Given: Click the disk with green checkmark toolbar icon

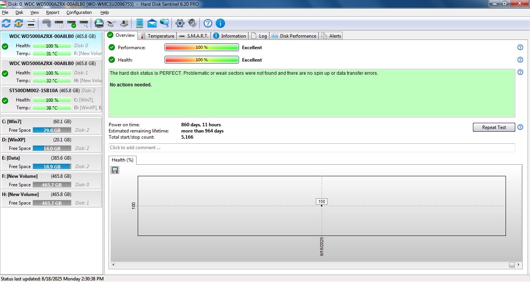Looking at the screenshot, I should point(71,23).
